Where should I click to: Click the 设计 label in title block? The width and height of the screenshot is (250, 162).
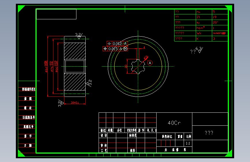(x=104, y=135)
